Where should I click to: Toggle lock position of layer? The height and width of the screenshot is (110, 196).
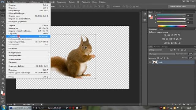[164, 58]
